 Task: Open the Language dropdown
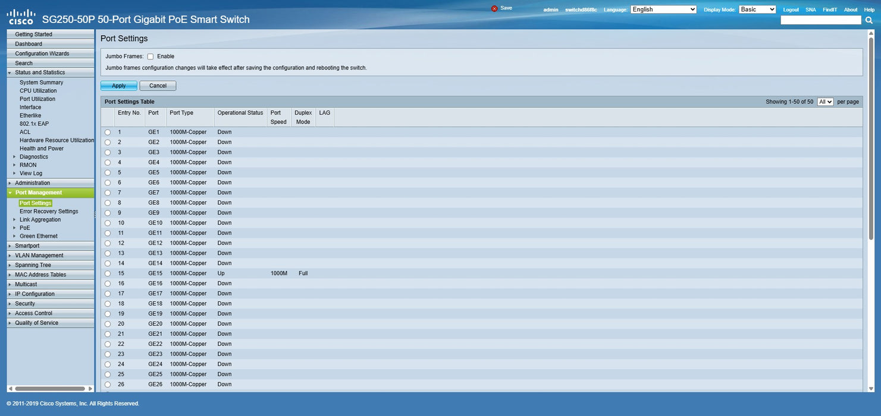(663, 10)
